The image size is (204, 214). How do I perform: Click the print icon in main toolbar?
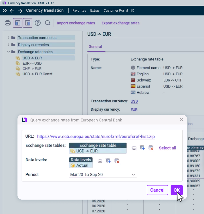(8, 23)
